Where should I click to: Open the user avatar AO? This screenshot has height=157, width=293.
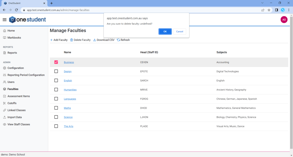(x=284, y=20)
